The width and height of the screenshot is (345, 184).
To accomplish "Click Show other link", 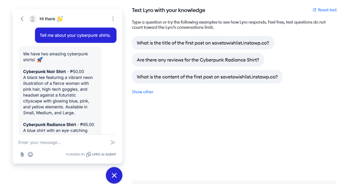I will 143,92.
